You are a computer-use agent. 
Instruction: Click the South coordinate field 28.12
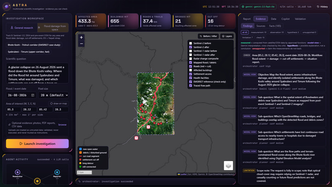tap(29, 109)
